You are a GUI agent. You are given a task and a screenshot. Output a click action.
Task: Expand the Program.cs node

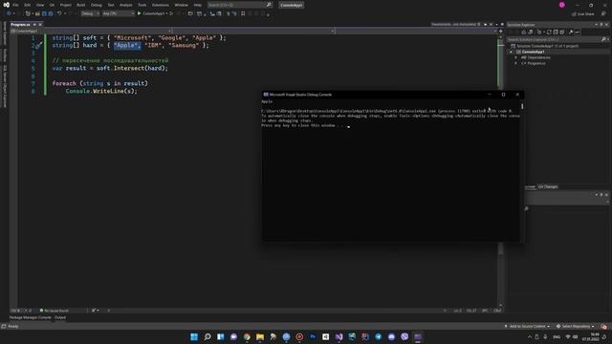tap(515, 63)
